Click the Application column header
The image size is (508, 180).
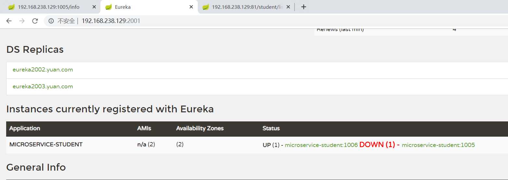point(25,128)
